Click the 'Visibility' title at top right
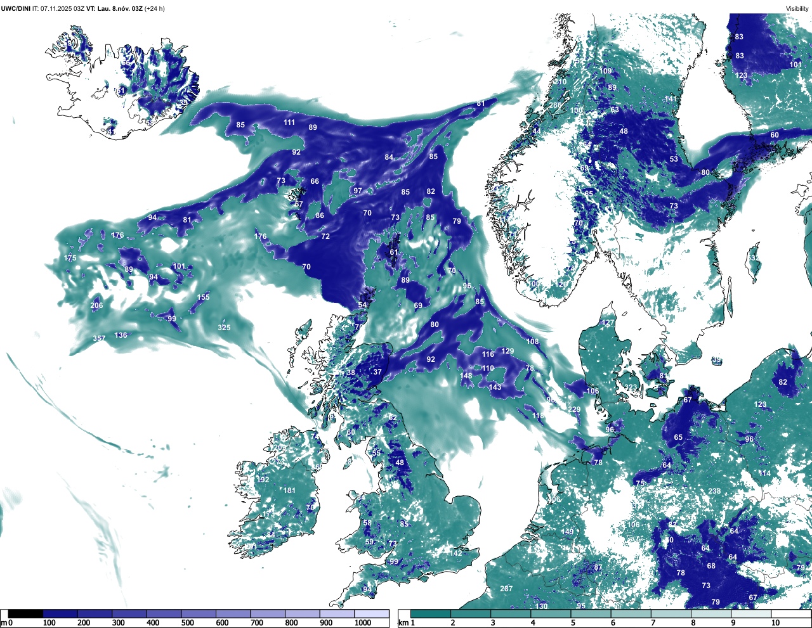This screenshot has width=812, height=628. point(797,8)
